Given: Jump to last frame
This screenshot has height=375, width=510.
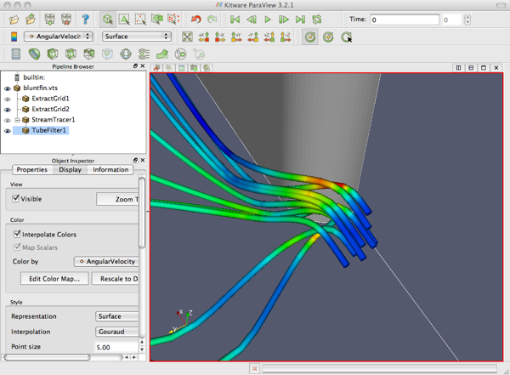Looking at the screenshot, I should pos(300,20).
